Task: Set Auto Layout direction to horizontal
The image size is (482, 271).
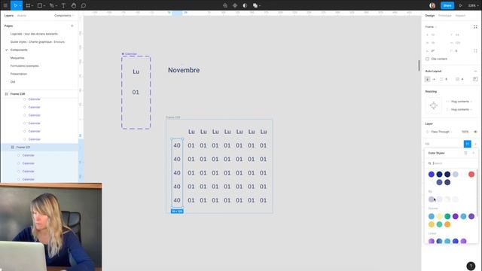Action: pos(434,79)
